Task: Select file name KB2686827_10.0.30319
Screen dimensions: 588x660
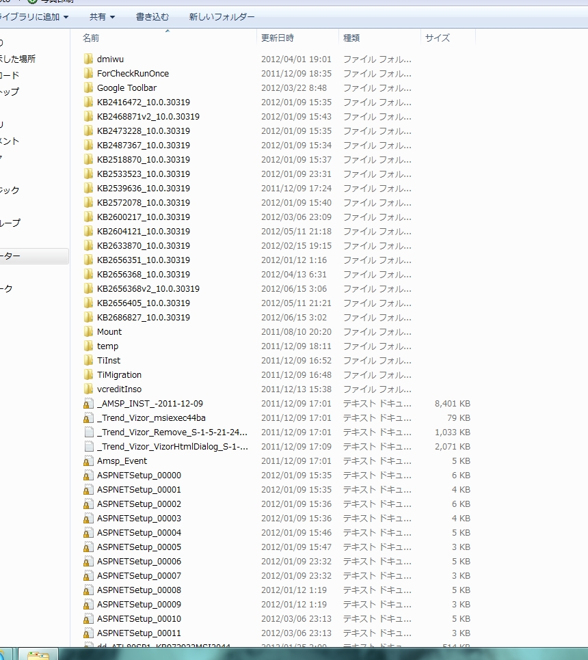Action: pyautogui.click(x=143, y=317)
